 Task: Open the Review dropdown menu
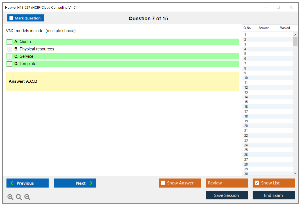coord(226,183)
